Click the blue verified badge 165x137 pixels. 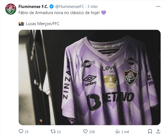pyautogui.click(x=52, y=7)
